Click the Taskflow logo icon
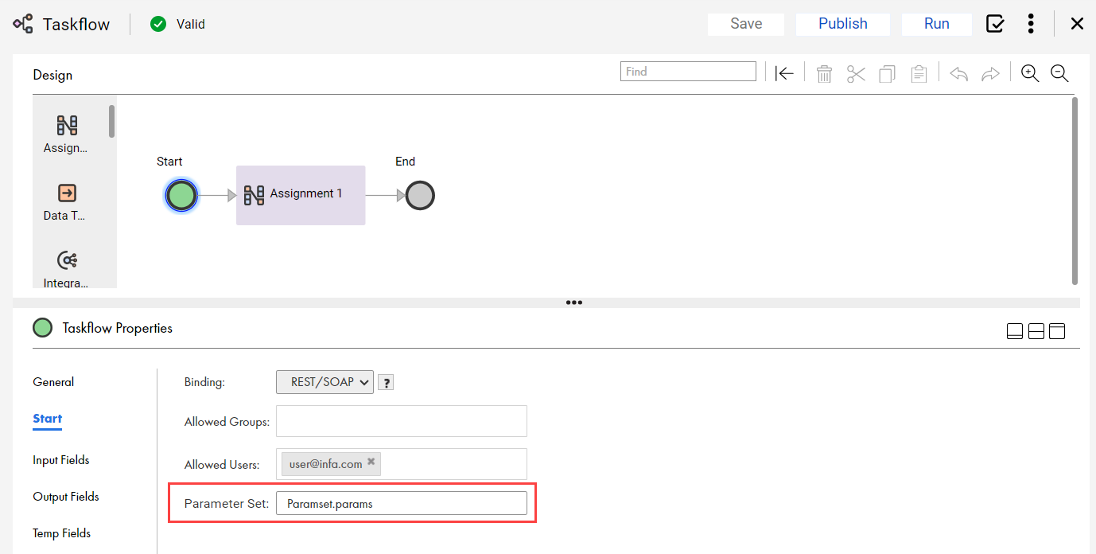The image size is (1096, 554). tap(23, 24)
